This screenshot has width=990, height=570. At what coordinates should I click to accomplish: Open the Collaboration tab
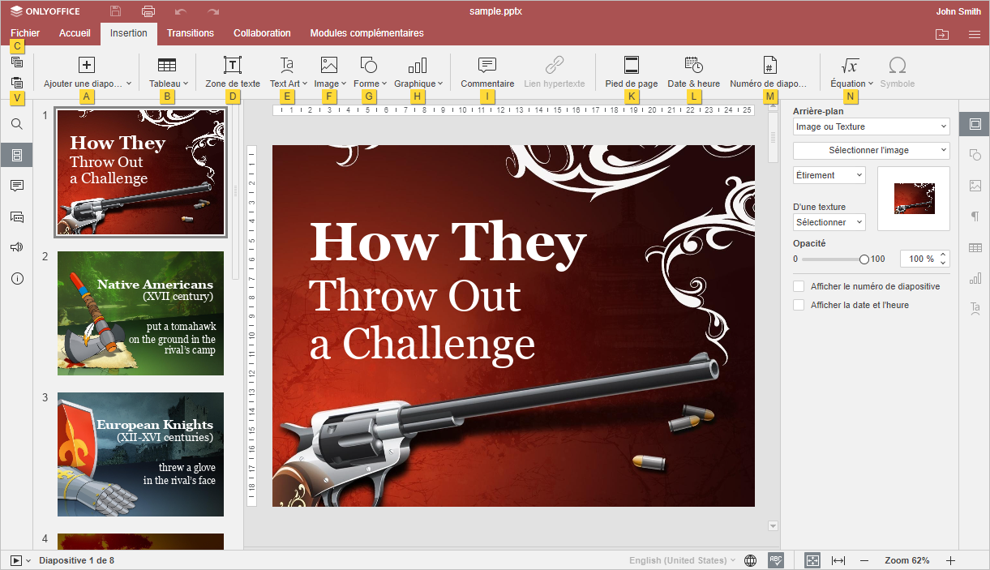point(262,33)
